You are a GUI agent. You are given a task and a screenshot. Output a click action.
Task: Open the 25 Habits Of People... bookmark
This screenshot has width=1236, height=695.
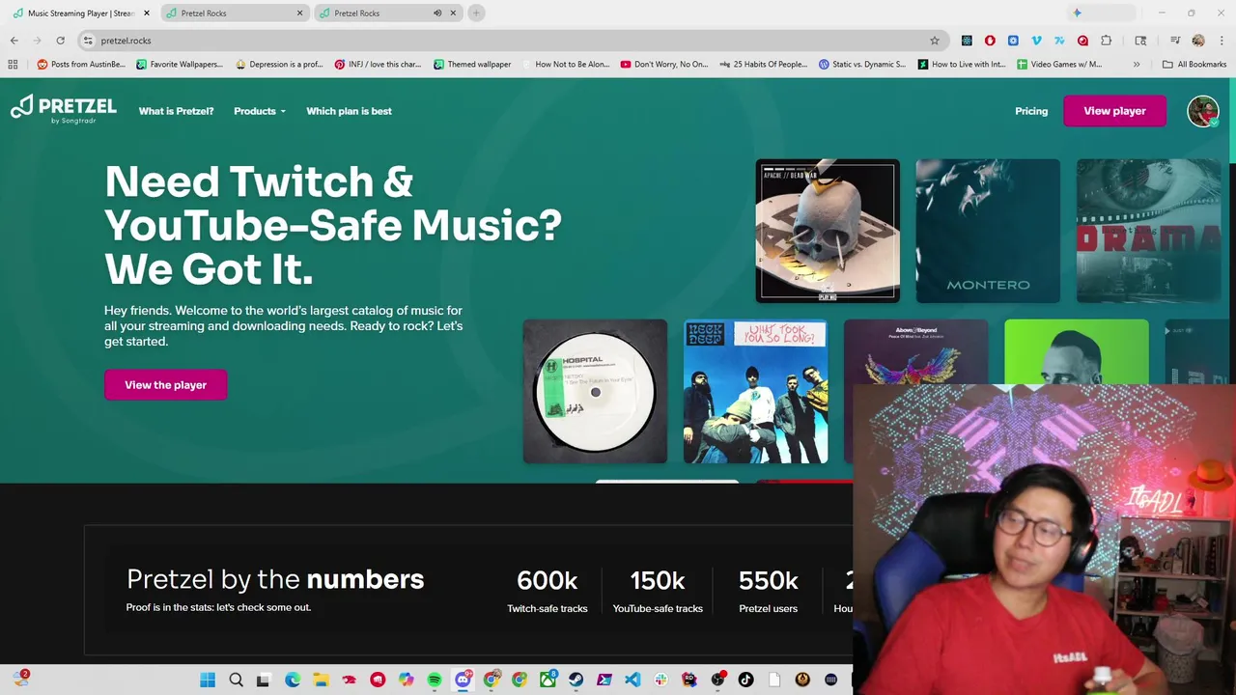[763, 65]
